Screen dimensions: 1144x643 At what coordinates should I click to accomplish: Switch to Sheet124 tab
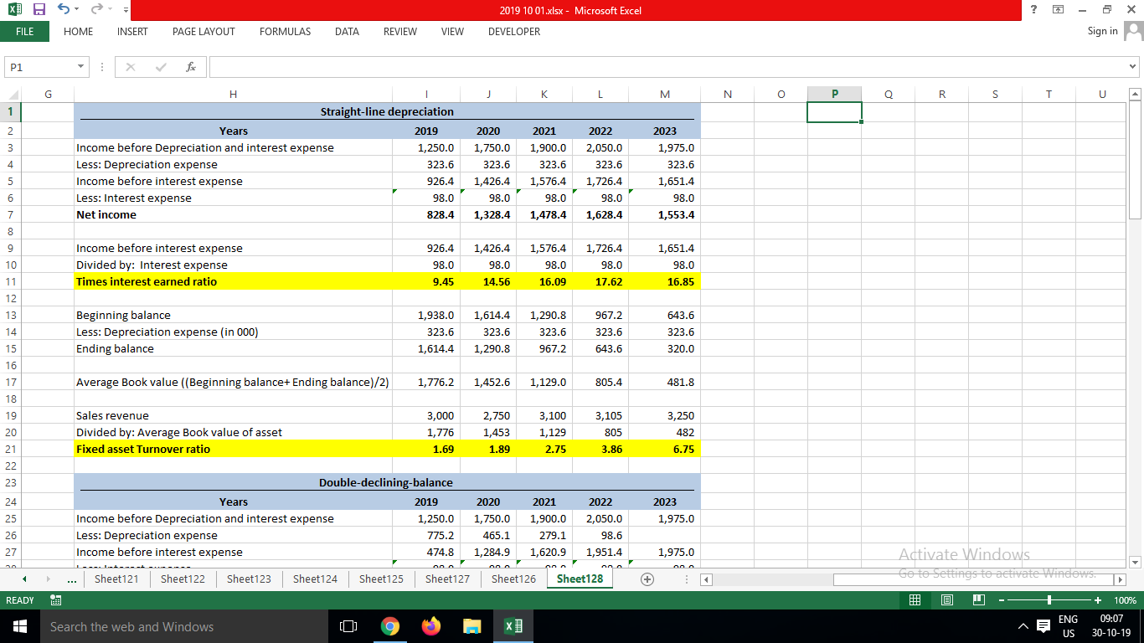[315, 579]
